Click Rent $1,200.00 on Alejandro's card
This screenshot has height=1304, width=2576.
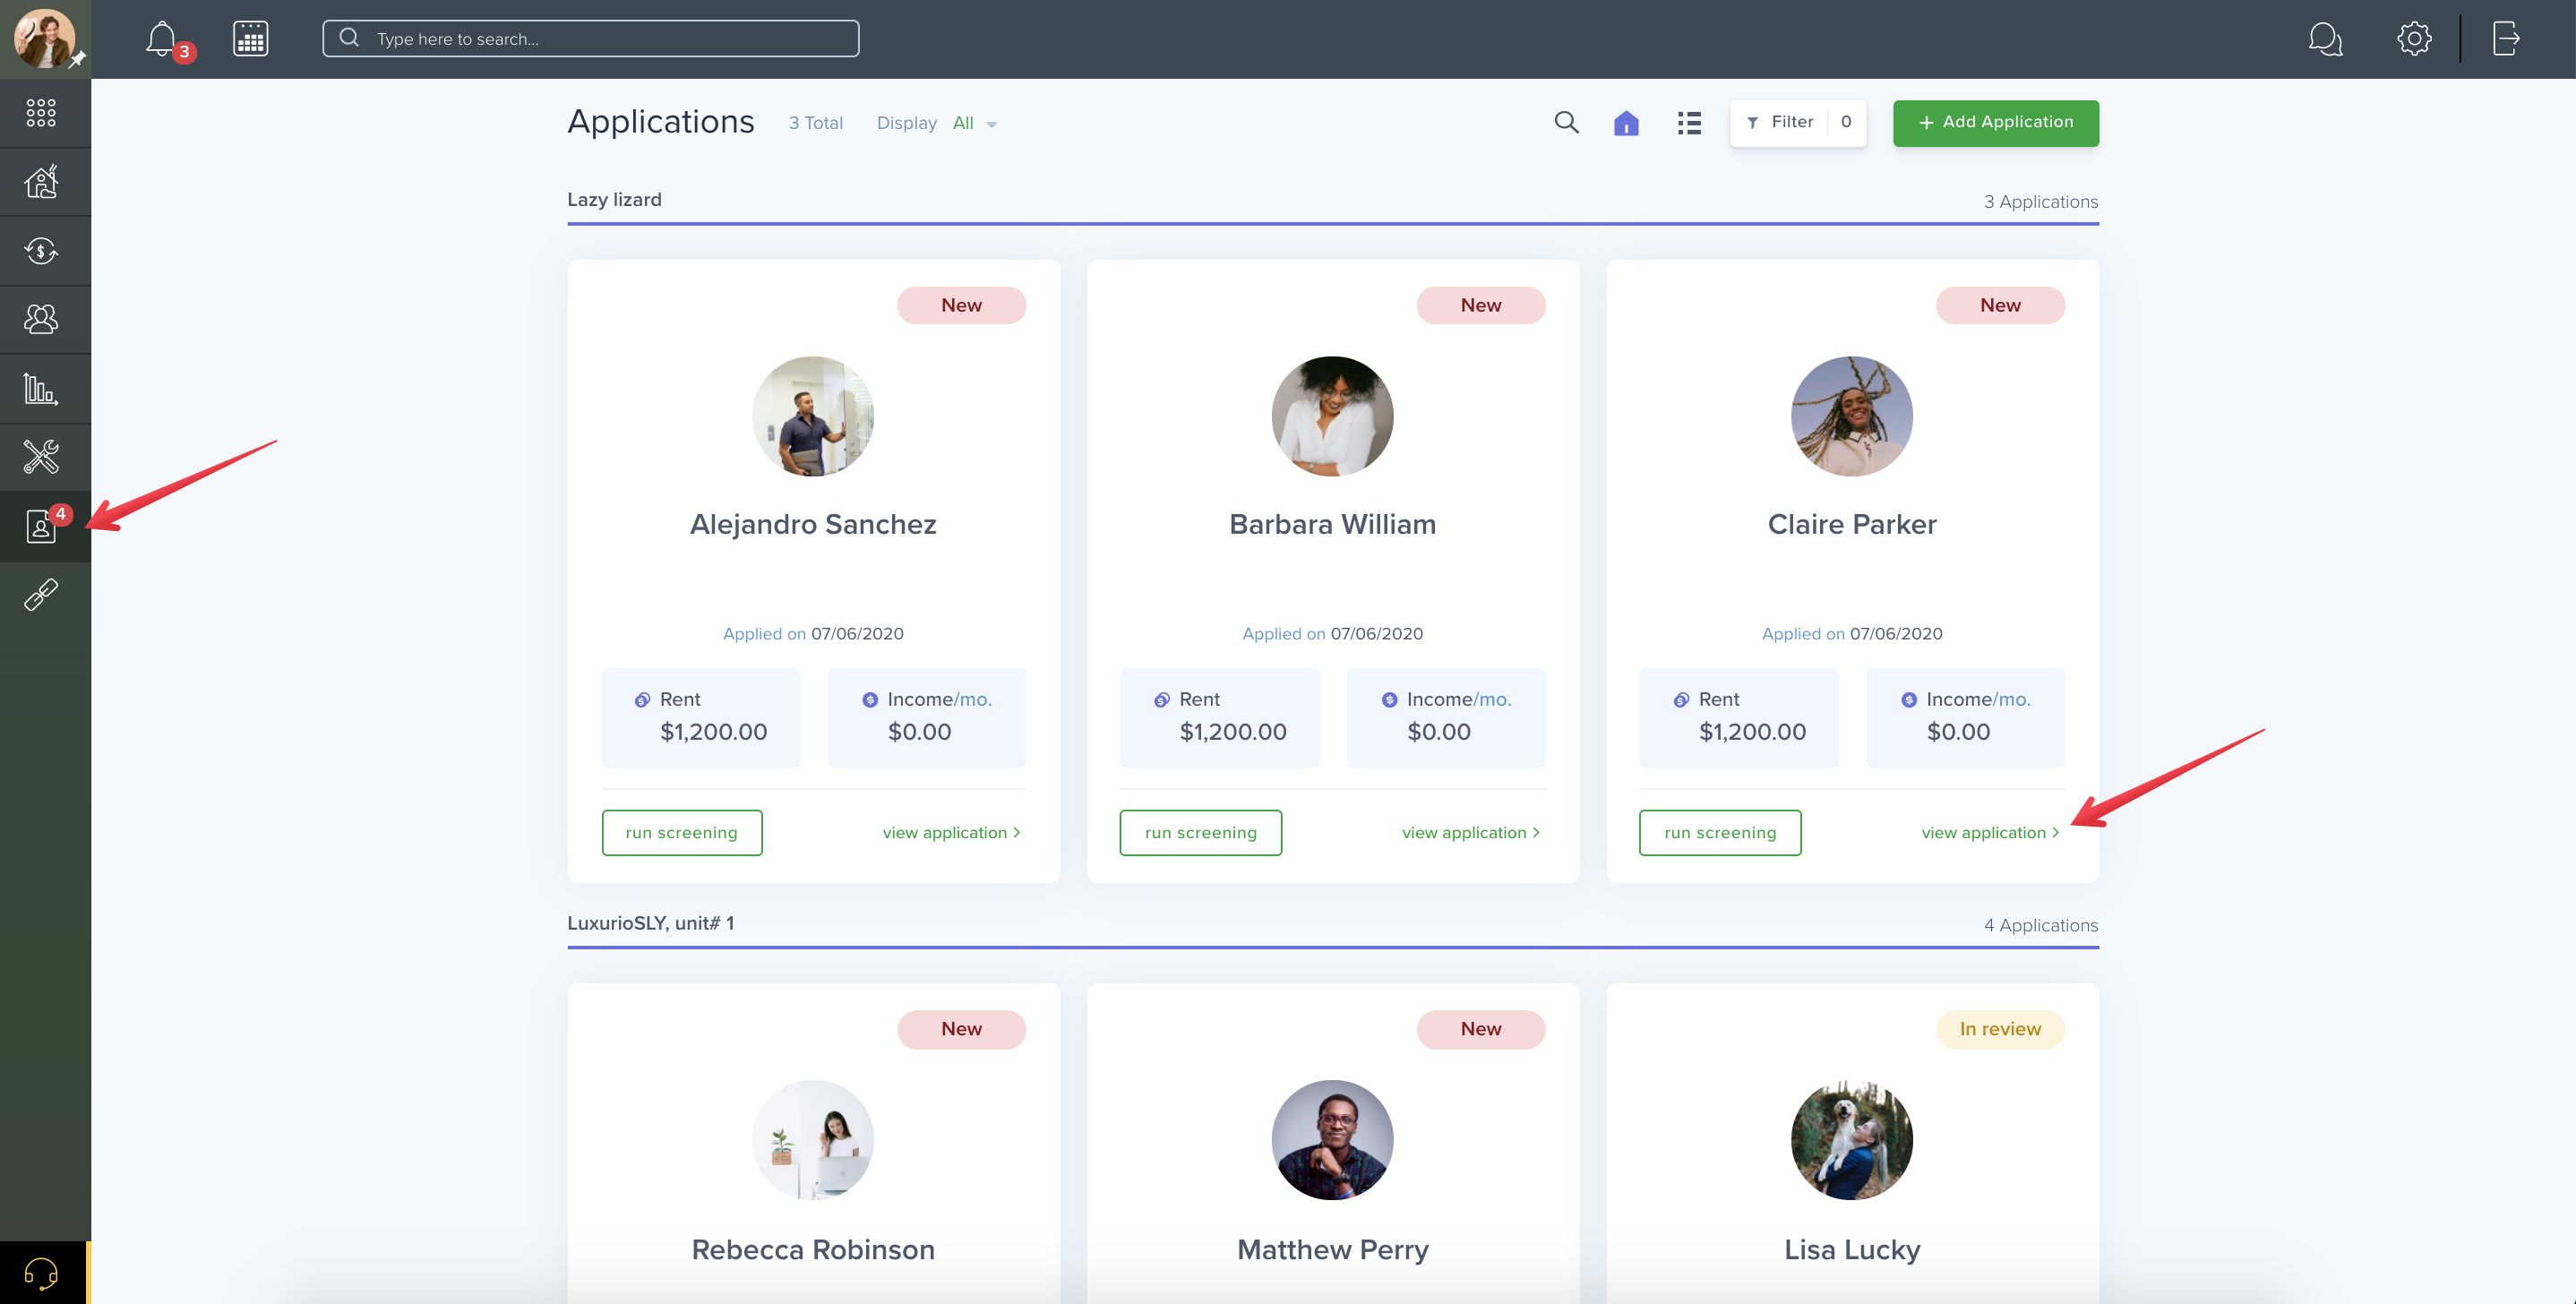coord(701,718)
